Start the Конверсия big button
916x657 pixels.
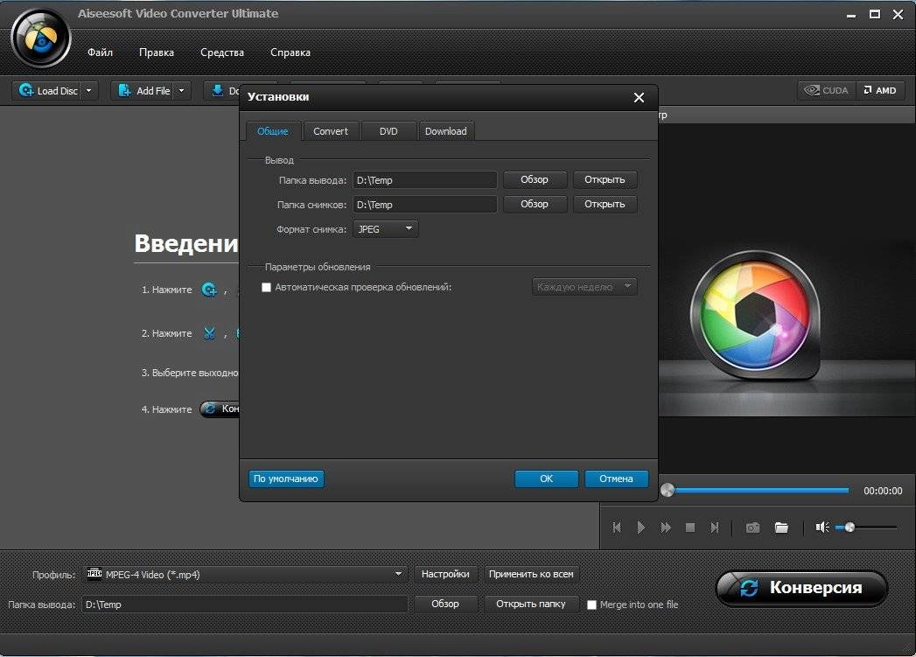pyautogui.click(x=801, y=588)
